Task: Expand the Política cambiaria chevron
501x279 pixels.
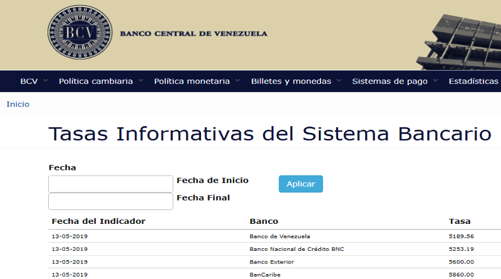Action: (141, 81)
